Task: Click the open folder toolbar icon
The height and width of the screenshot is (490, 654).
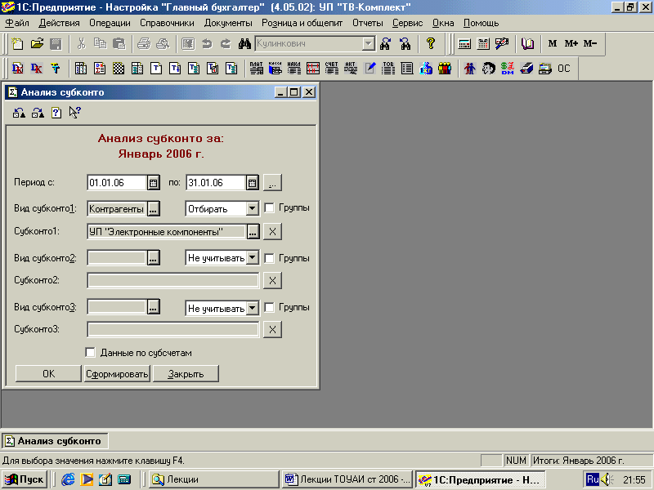Action: pos(37,44)
